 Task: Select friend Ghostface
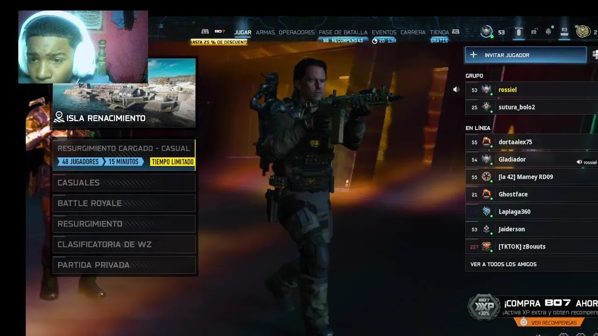[532, 194]
